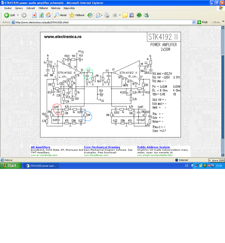Screen dimensions: 225x243
Task: Open the www.ar-worldwide.com link
Action: (44, 155)
